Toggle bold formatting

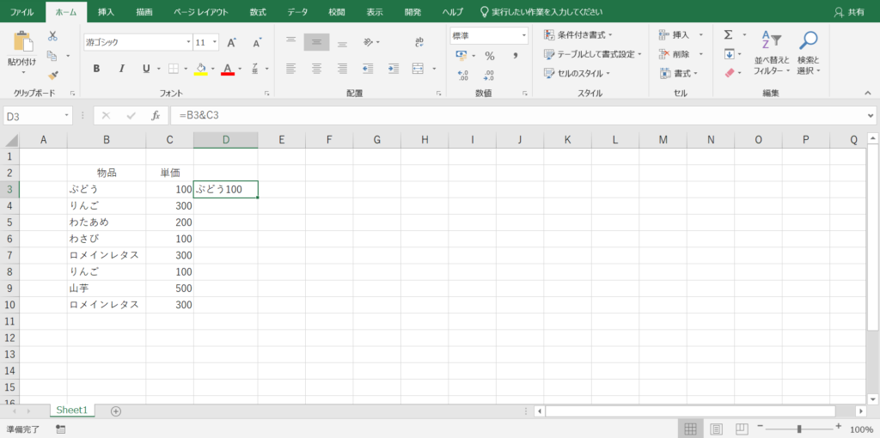pyautogui.click(x=96, y=69)
